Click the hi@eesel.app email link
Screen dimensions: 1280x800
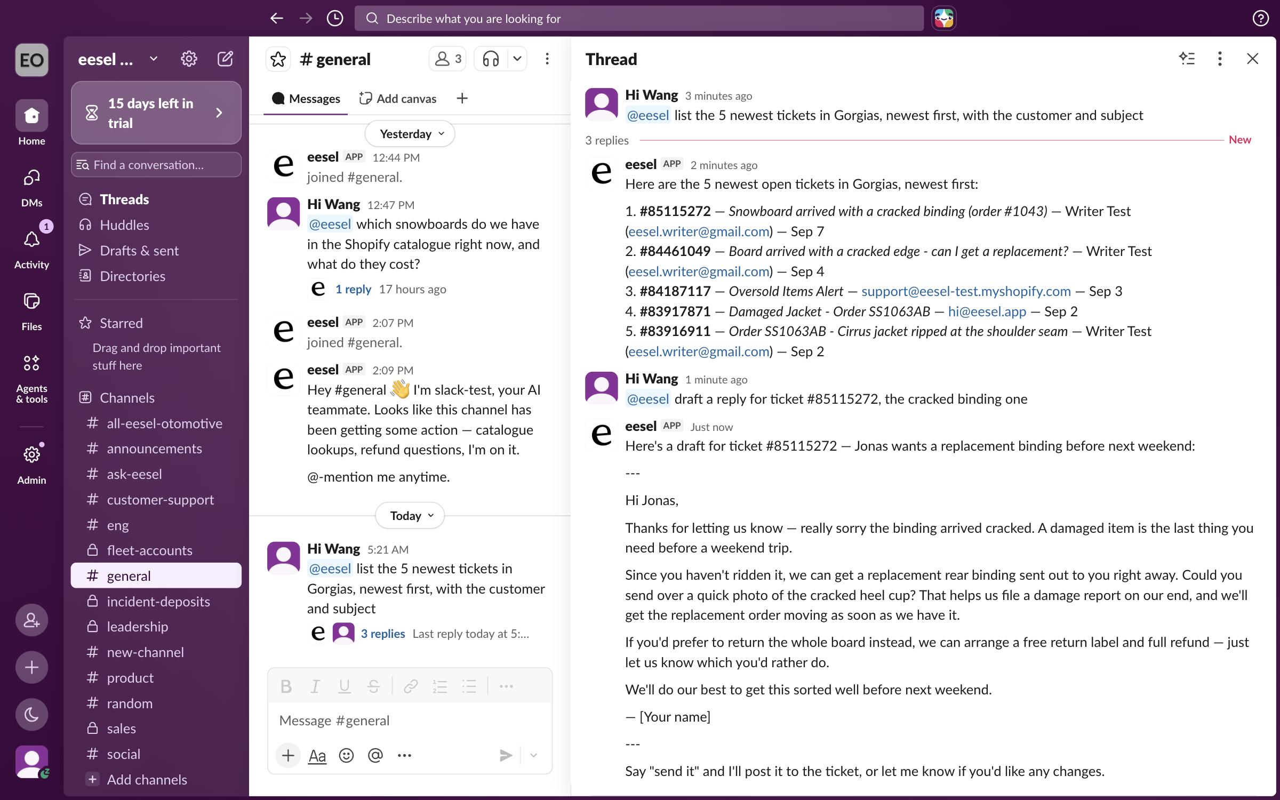coord(987,311)
